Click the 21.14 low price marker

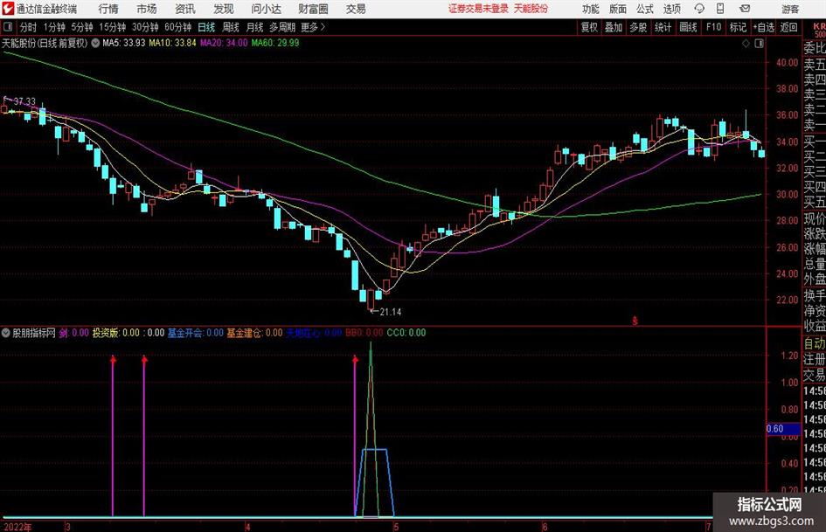click(391, 312)
